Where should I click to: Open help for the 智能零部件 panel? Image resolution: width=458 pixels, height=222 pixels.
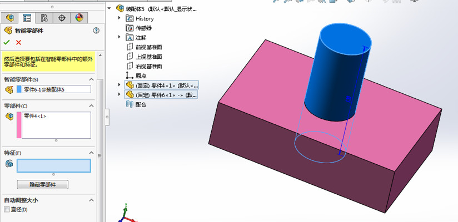[x=96, y=31]
